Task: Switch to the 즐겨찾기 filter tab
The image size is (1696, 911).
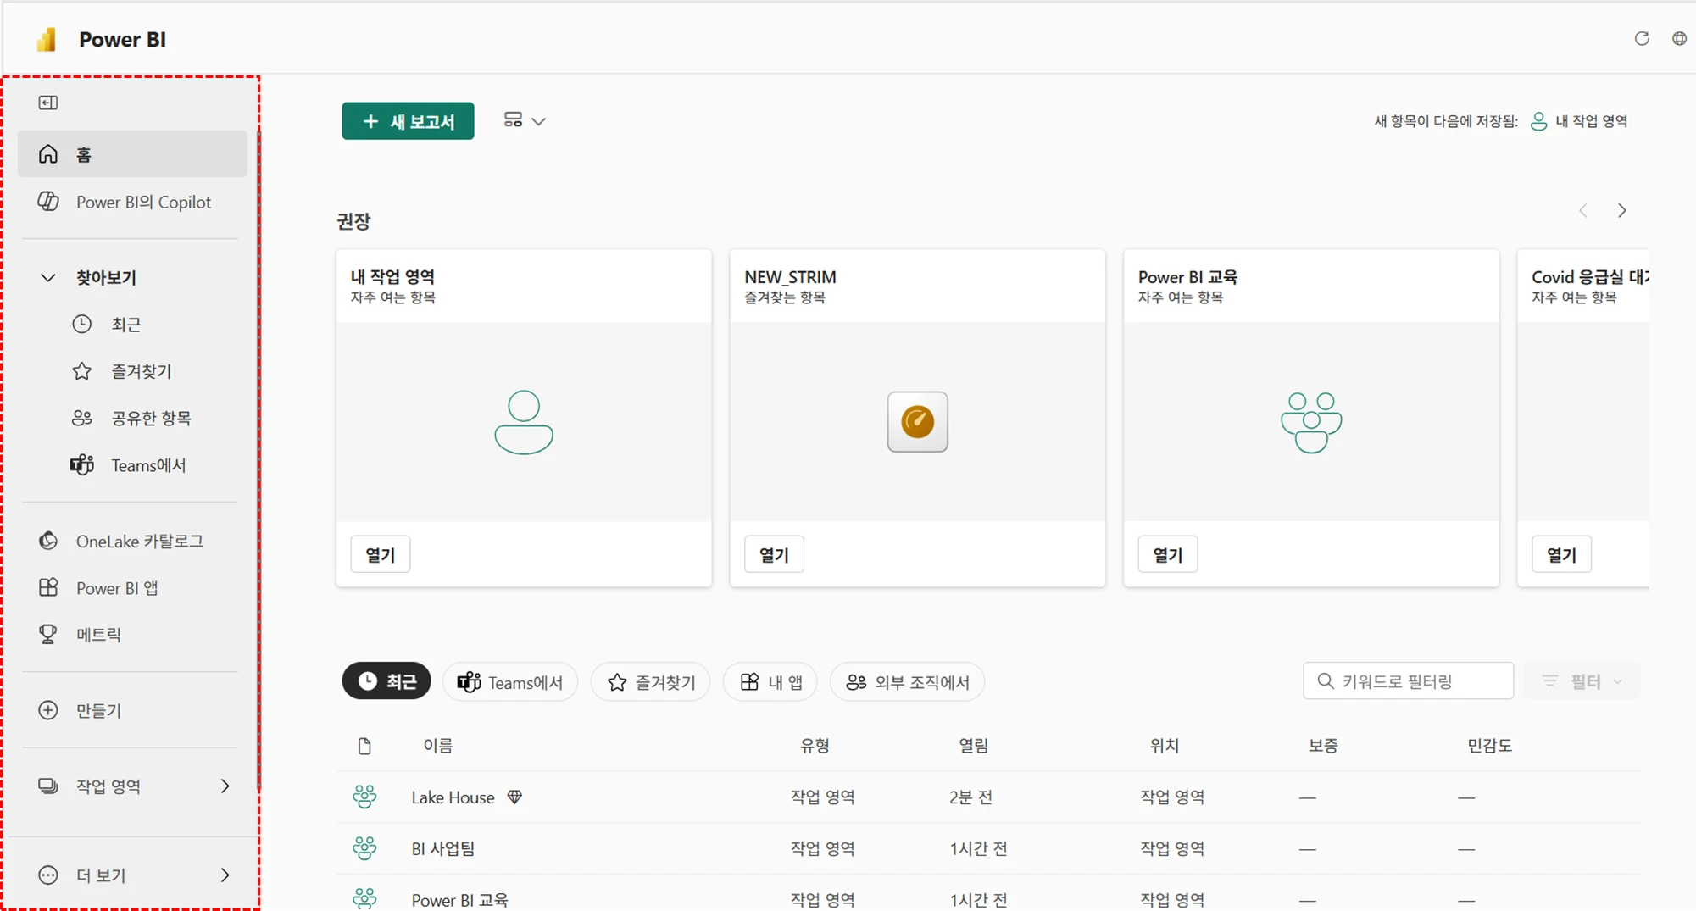Action: click(x=651, y=682)
